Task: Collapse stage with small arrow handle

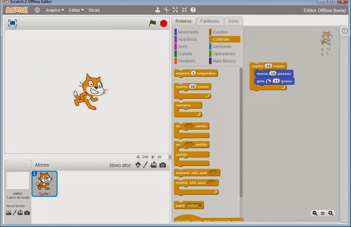Action: click(170, 157)
